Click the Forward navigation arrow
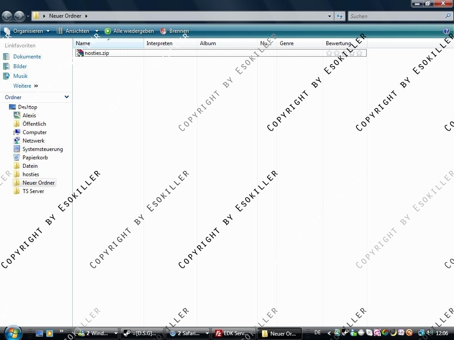This screenshot has height=340, width=454. tap(20, 16)
